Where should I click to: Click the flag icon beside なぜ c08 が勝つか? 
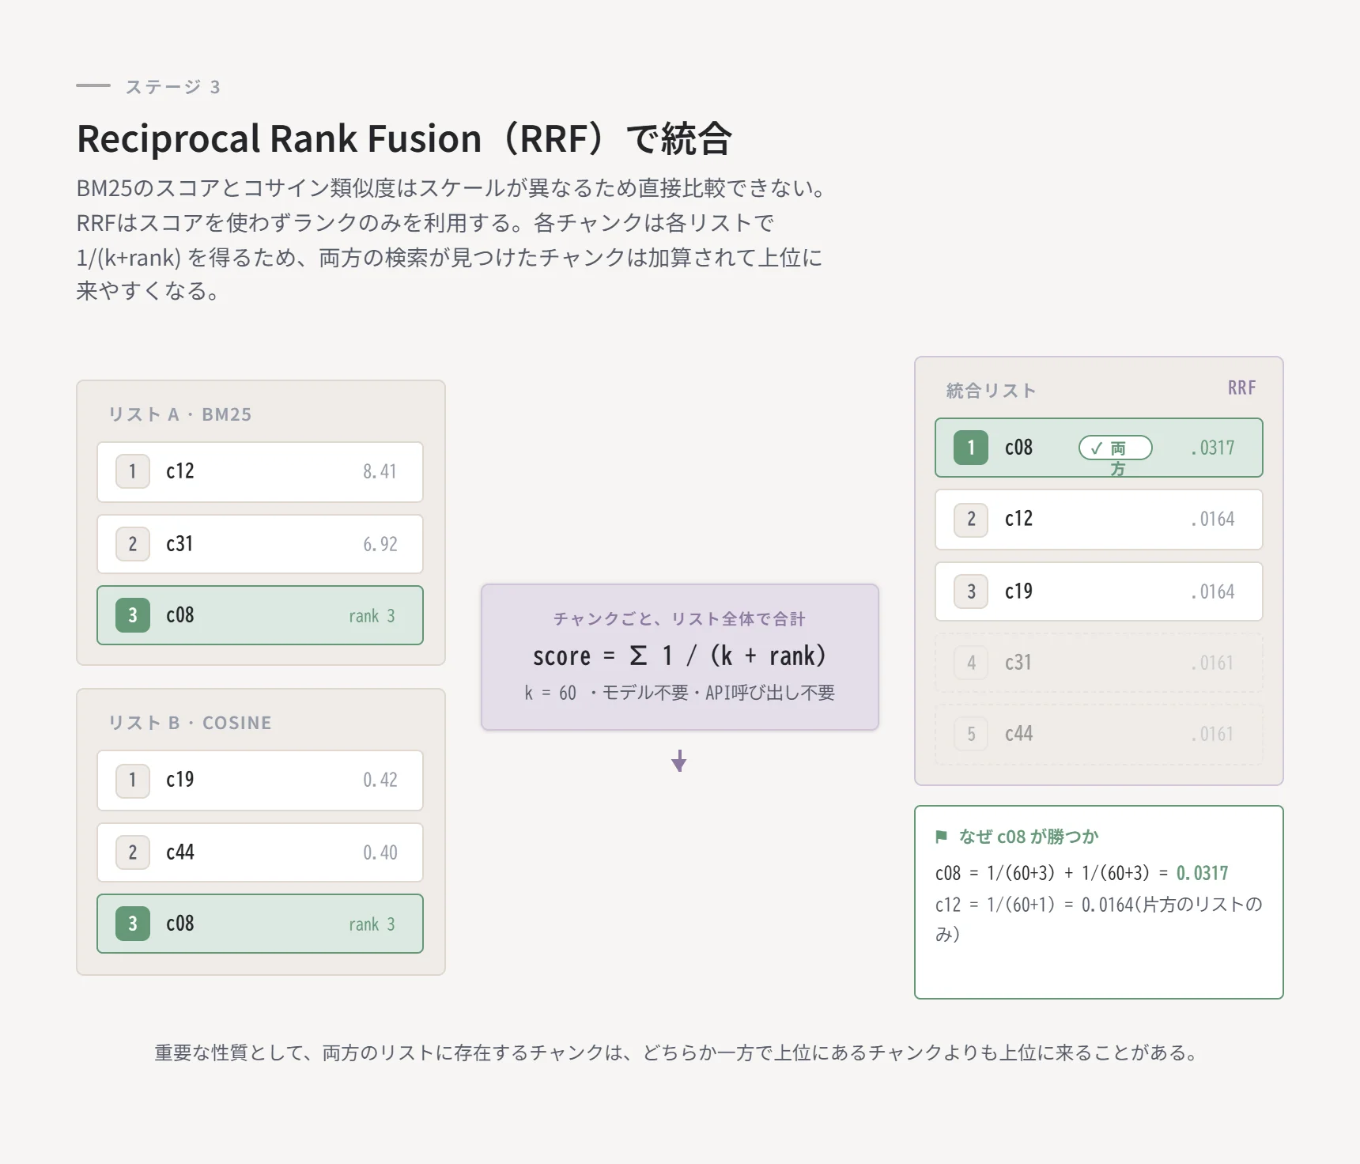click(x=941, y=837)
